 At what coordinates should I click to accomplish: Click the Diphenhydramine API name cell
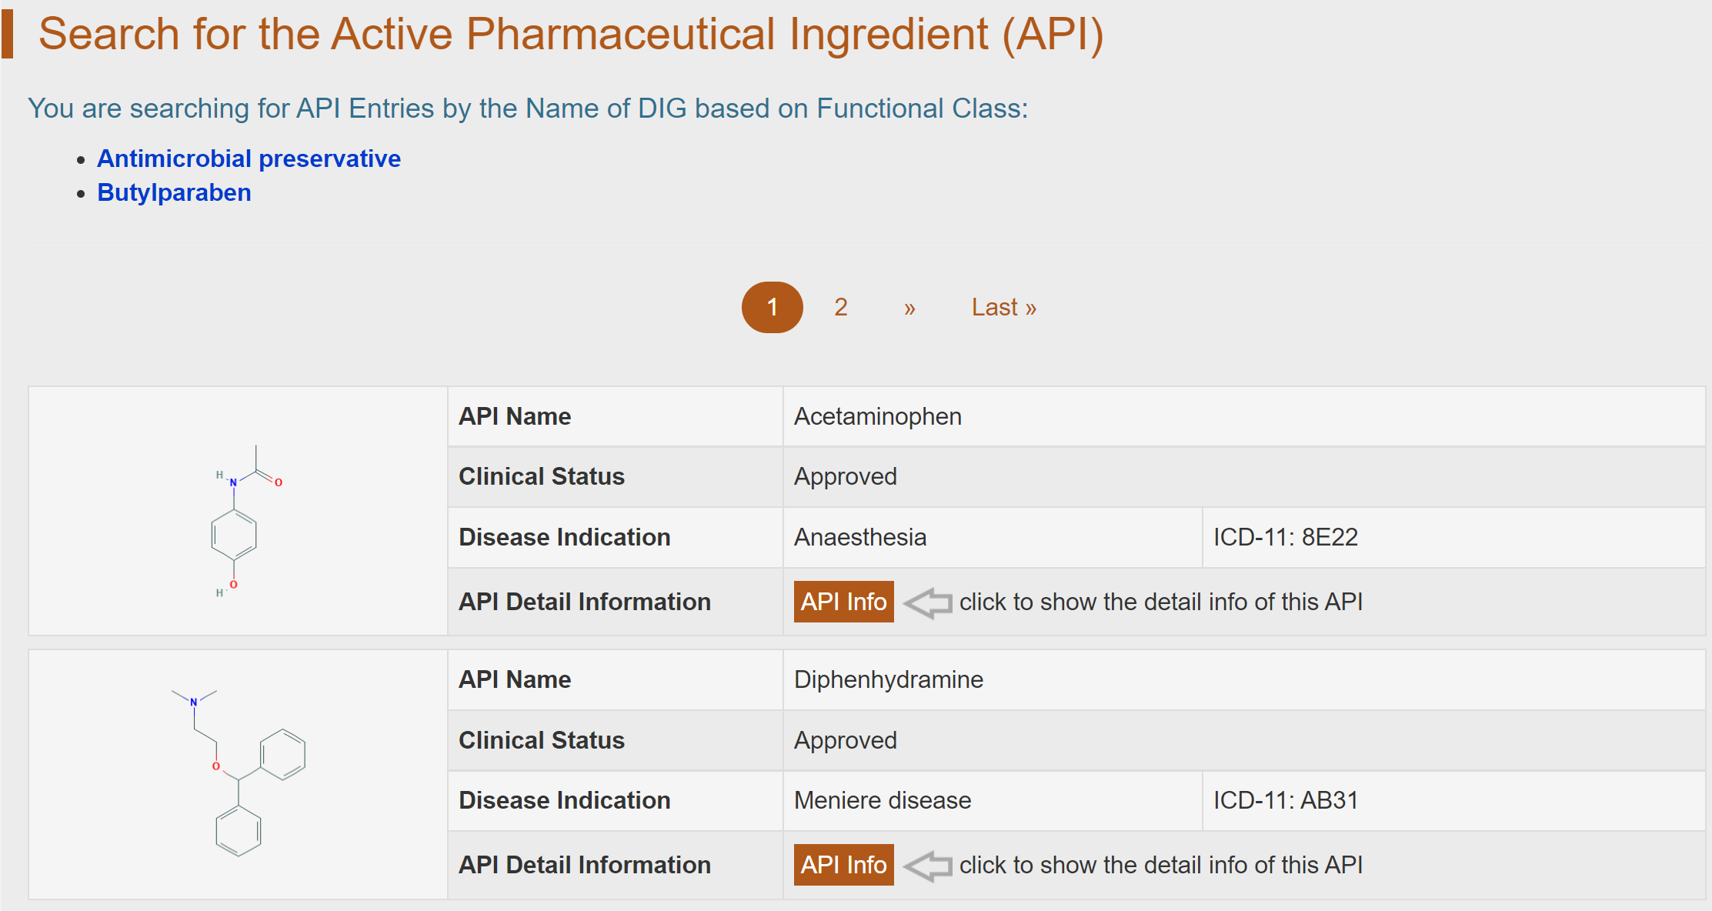tap(888, 679)
